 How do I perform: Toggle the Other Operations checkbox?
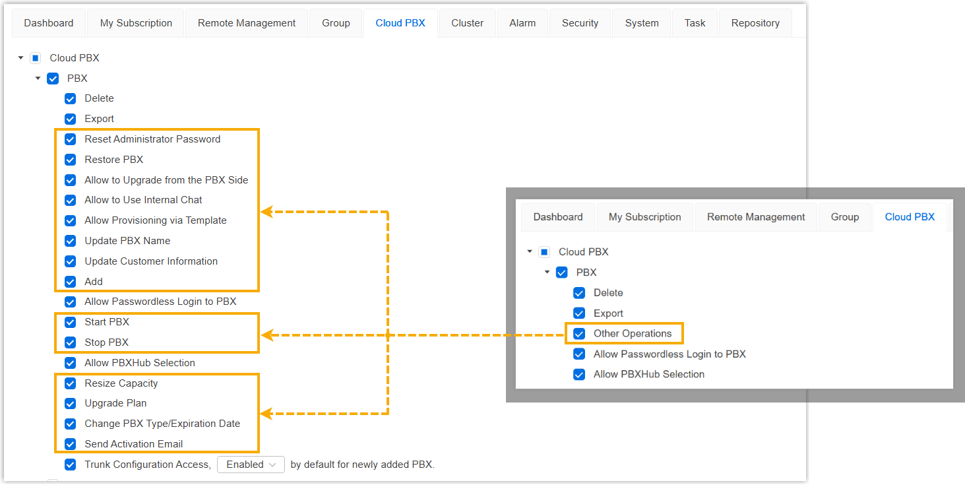coord(579,333)
